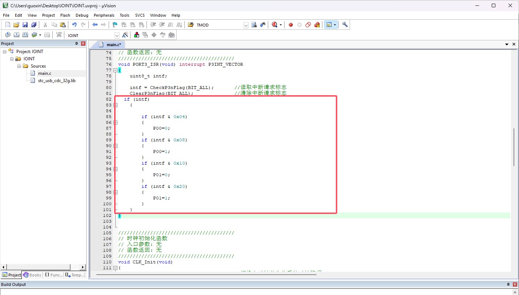The image size is (519, 295).
Task: Collapse the Sources folder node
Action: [19, 66]
